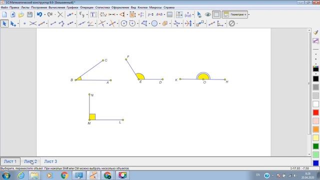Pick the orange color swatch
Viewport: 320px width, 180px height.
pos(315,129)
